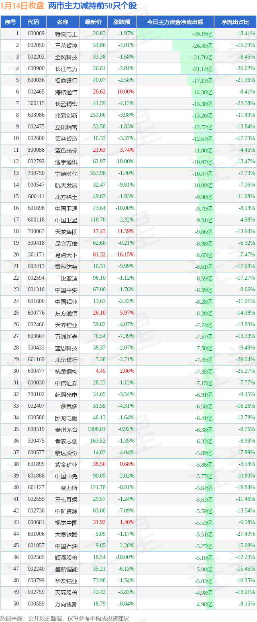Click the stock name 中信证券
This screenshot has width=257, height=622.
click(x=66, y=383)
